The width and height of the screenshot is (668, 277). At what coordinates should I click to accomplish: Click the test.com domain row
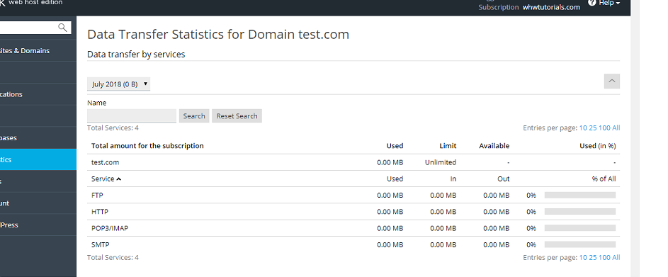(353, 162)
